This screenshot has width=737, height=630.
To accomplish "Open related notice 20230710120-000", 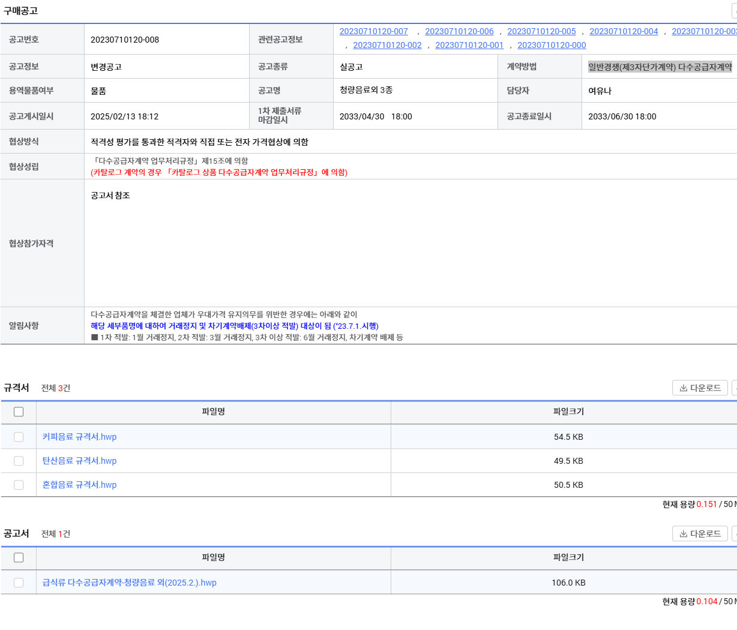I will click(552, 45).
